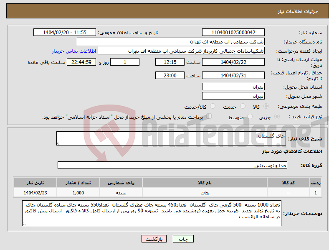Click the table cell چای
Screen dimensions: 329x250
[205, 193]
